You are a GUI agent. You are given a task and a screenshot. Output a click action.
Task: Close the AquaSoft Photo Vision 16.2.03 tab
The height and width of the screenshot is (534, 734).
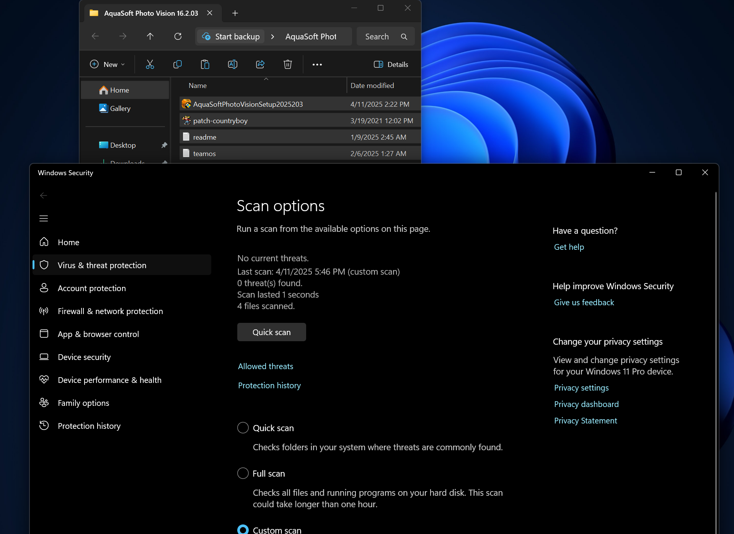210,13
